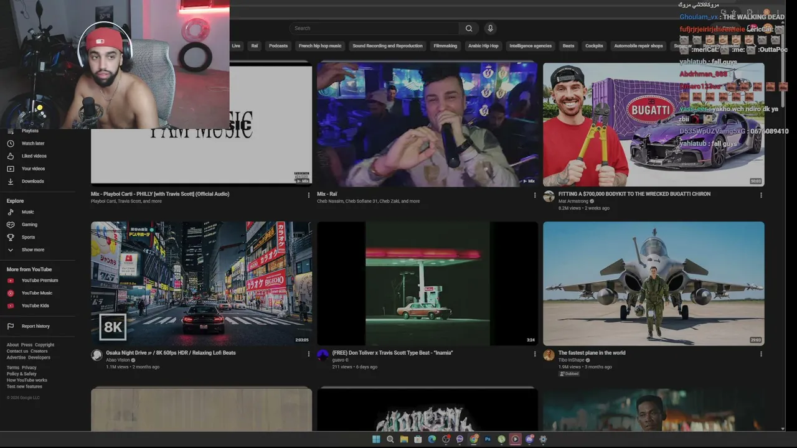Select the Podcasts filter chip
797x448 pixels.
click(x=278, y=45)
